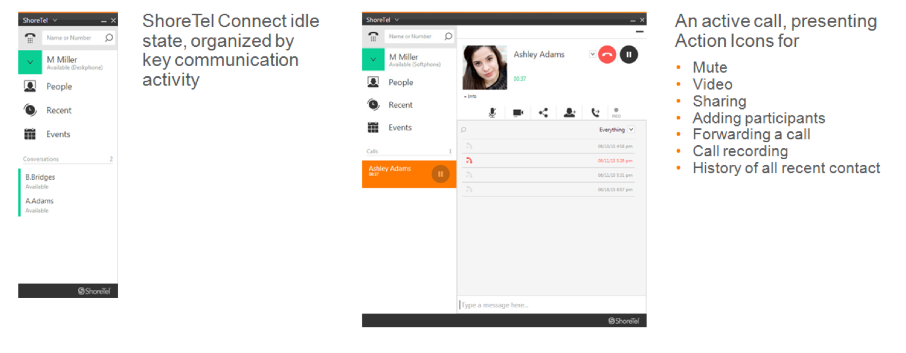Close the active-call ShoreTel window
906x353 pixels.
point(642,19)
